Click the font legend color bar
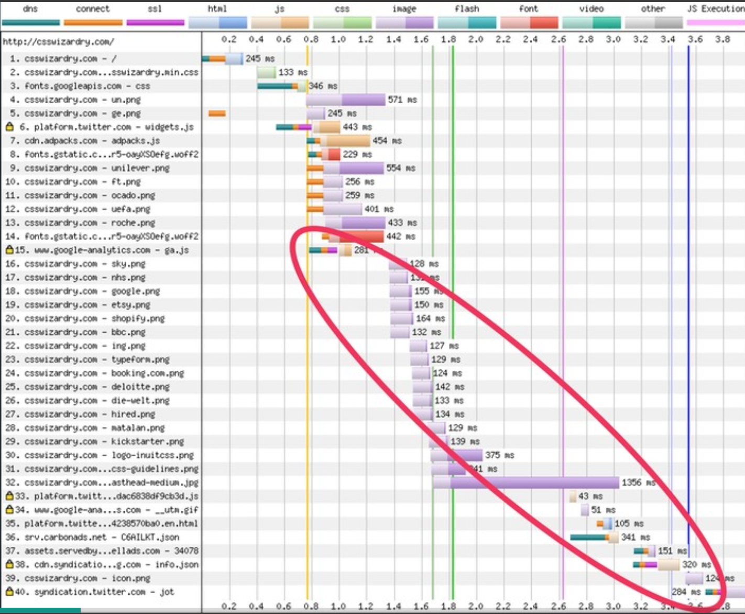 (x=529, y=22)
